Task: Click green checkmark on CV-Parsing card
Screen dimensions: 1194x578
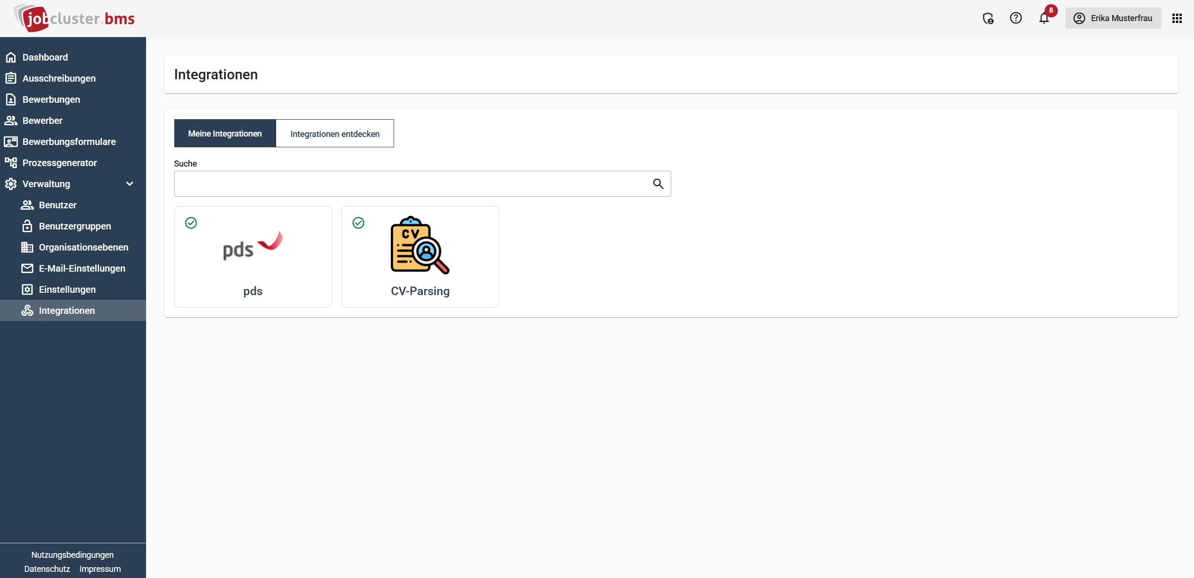Action: pyautogui.click(x=358, y=223)
